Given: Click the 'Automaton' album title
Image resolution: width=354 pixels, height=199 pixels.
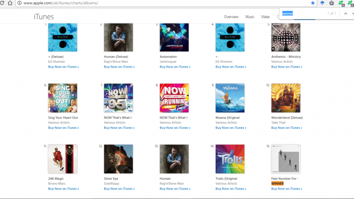Looking at the screenshot, I should point(168,57).
